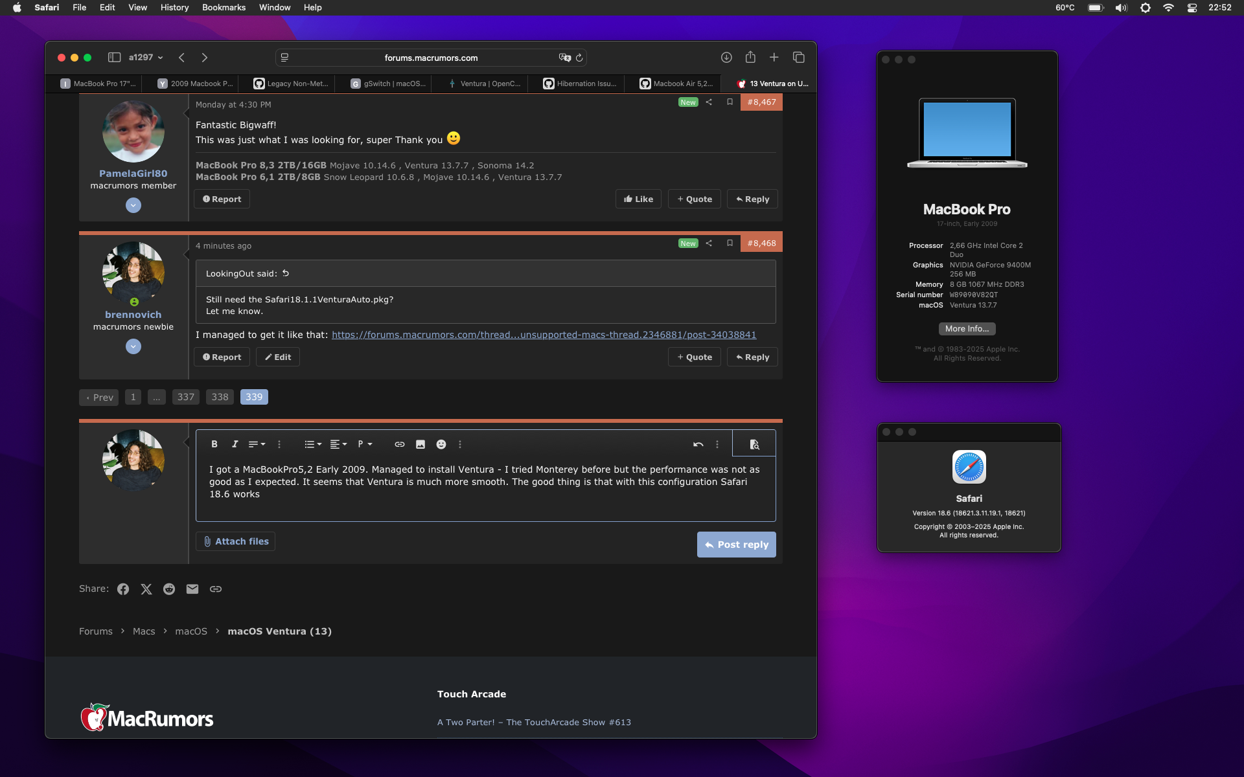
Task: Bookmark post #8,468
Action: pyautogui.click(x=730, y=243)
